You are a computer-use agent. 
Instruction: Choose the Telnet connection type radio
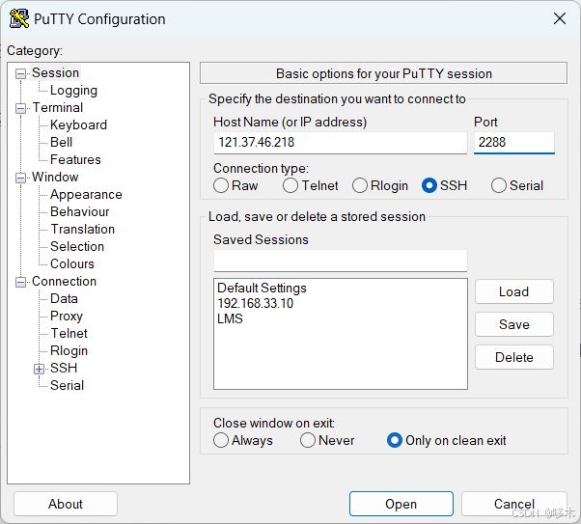click(290, 185)
